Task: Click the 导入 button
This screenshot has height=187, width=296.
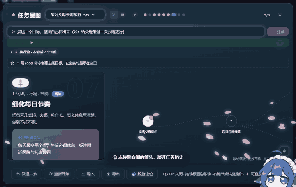Action: tap(88, 174)
